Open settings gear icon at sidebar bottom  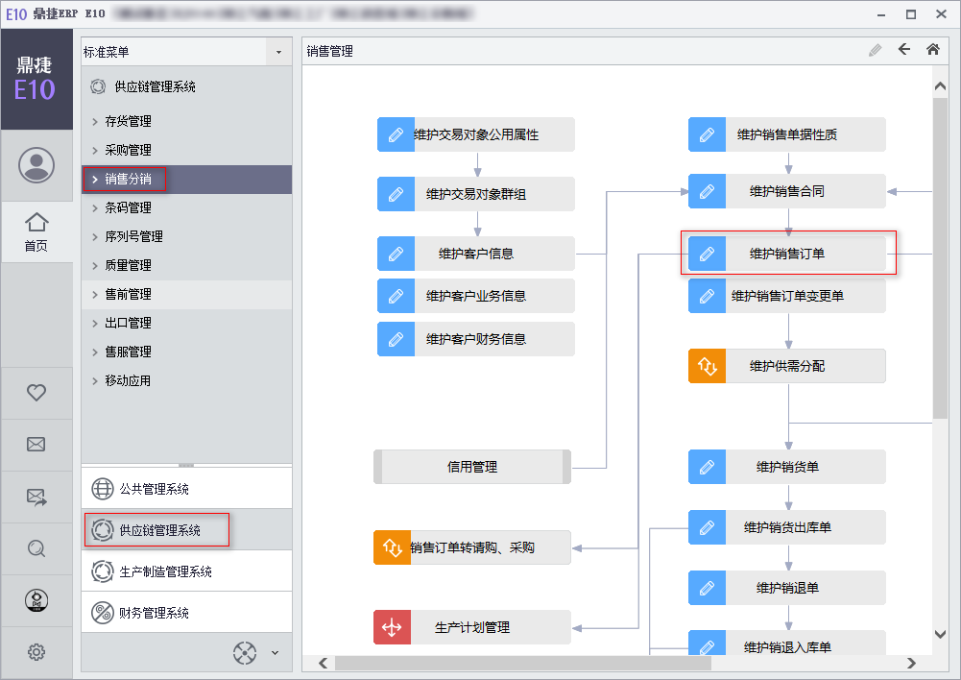click(x=36, y=652)
